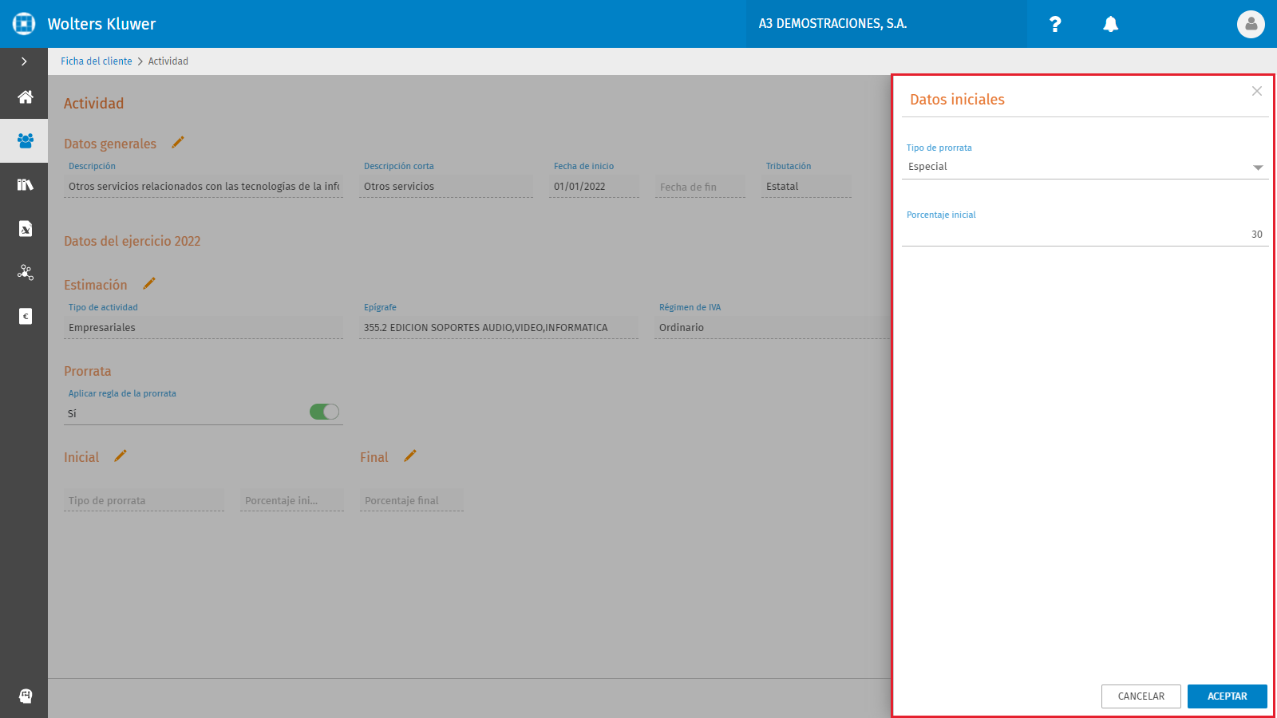Viewport: 1277px width, 718px height.
Task: Open the library books icon in sidebar
Action: coord(25,185)
